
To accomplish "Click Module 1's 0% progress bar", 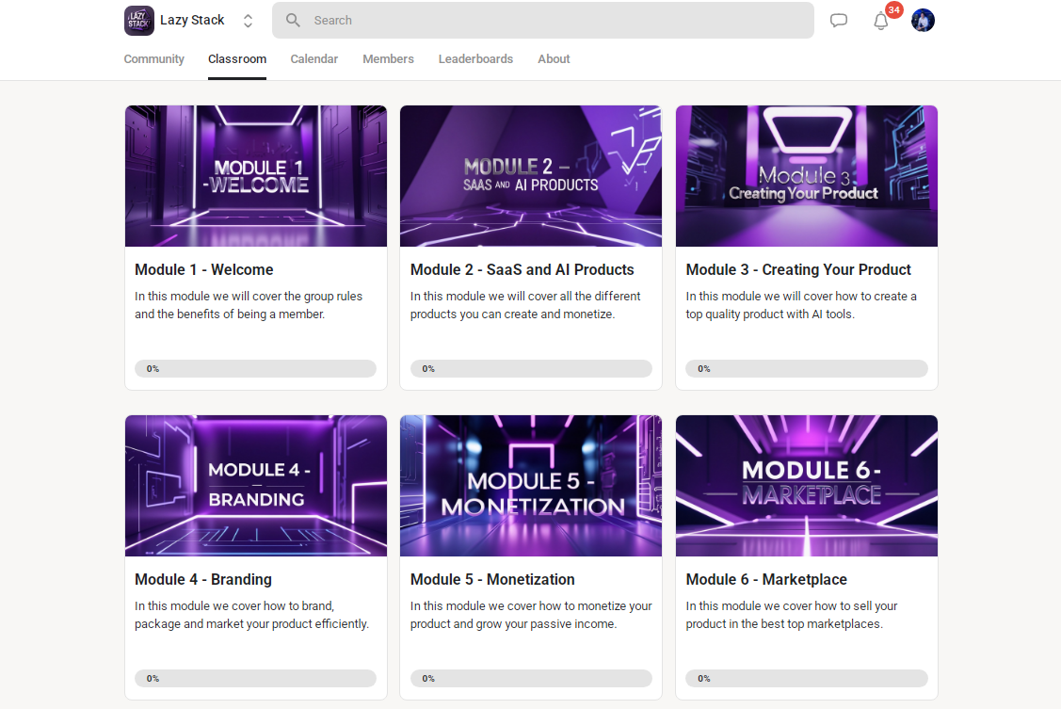I will 255,368.
